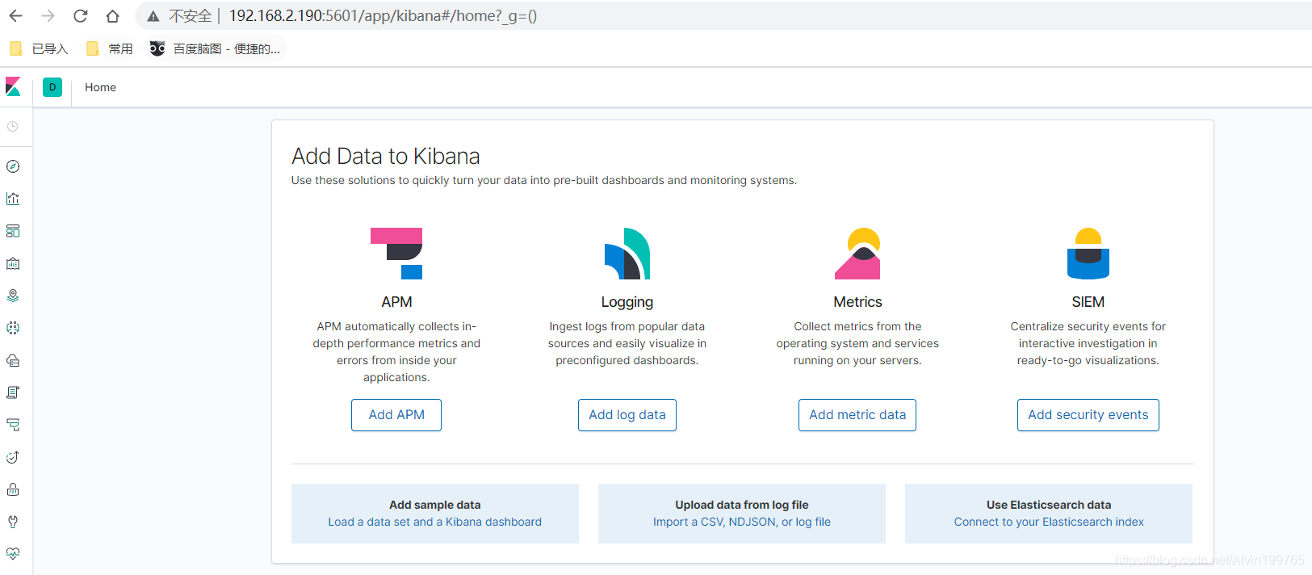Open the 百度脑图 bookmark
Viewport: 1312px width, 575px height.
point(216,48)
